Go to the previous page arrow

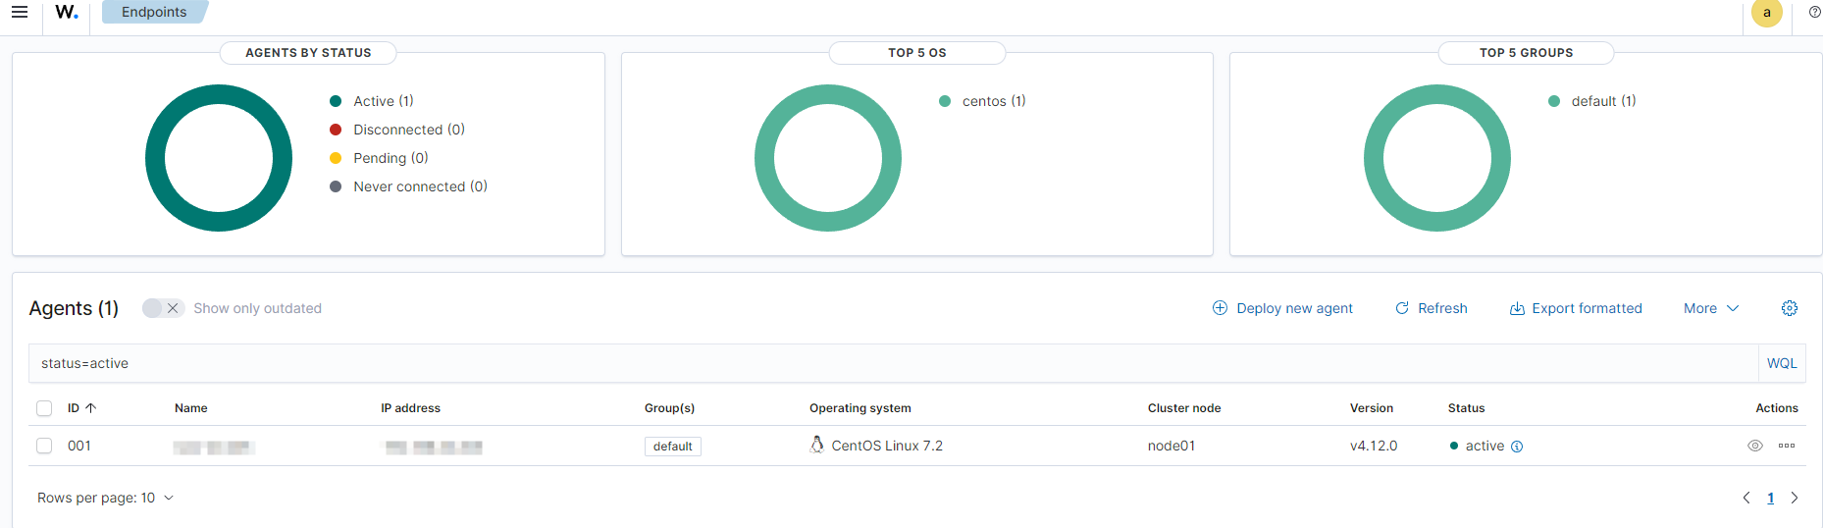coord(1746,498)
